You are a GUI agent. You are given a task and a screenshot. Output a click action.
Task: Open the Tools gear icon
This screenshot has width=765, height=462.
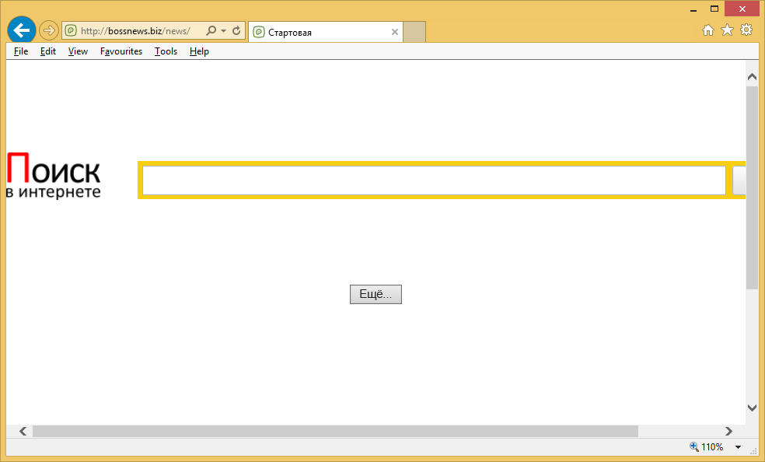tap(746, 30)
